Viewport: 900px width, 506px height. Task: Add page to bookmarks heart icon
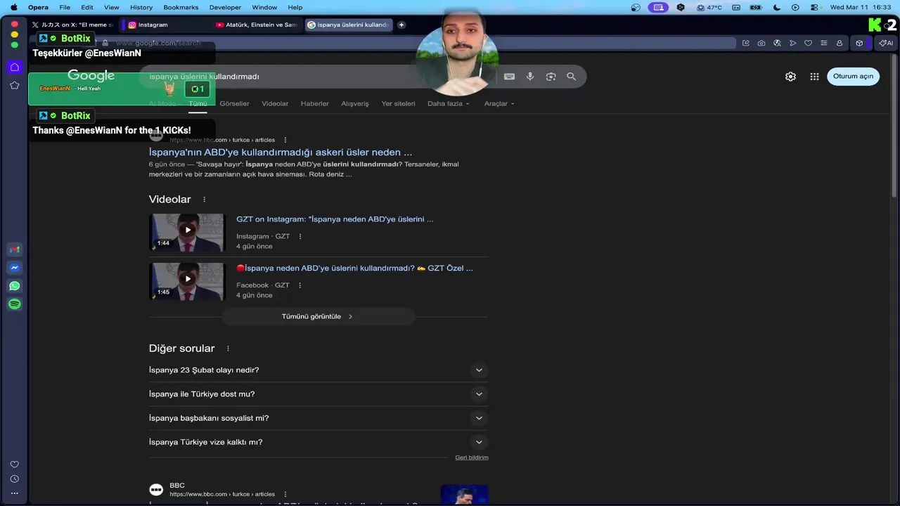tap(808, 43)
